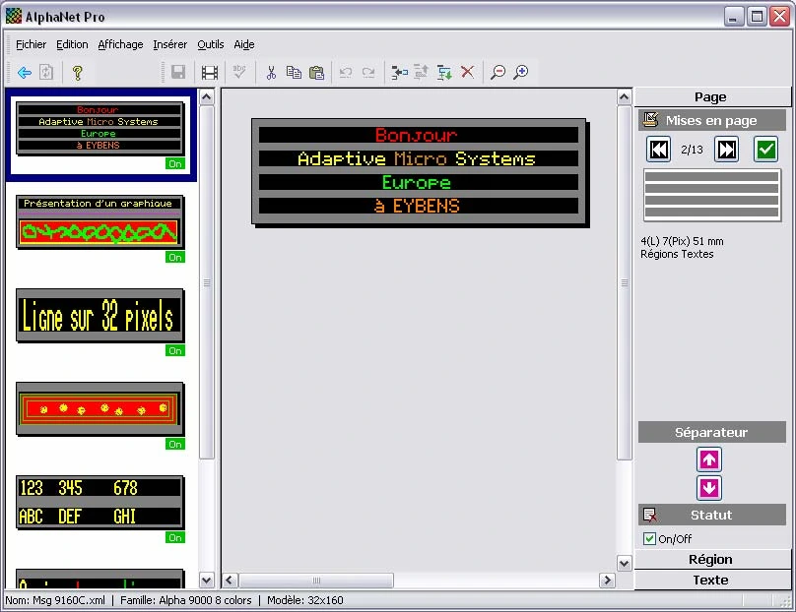Viewport: 796px width, 612px height.
Task: Confirm layout with the green checkmark button
Action: coord(765,150)
